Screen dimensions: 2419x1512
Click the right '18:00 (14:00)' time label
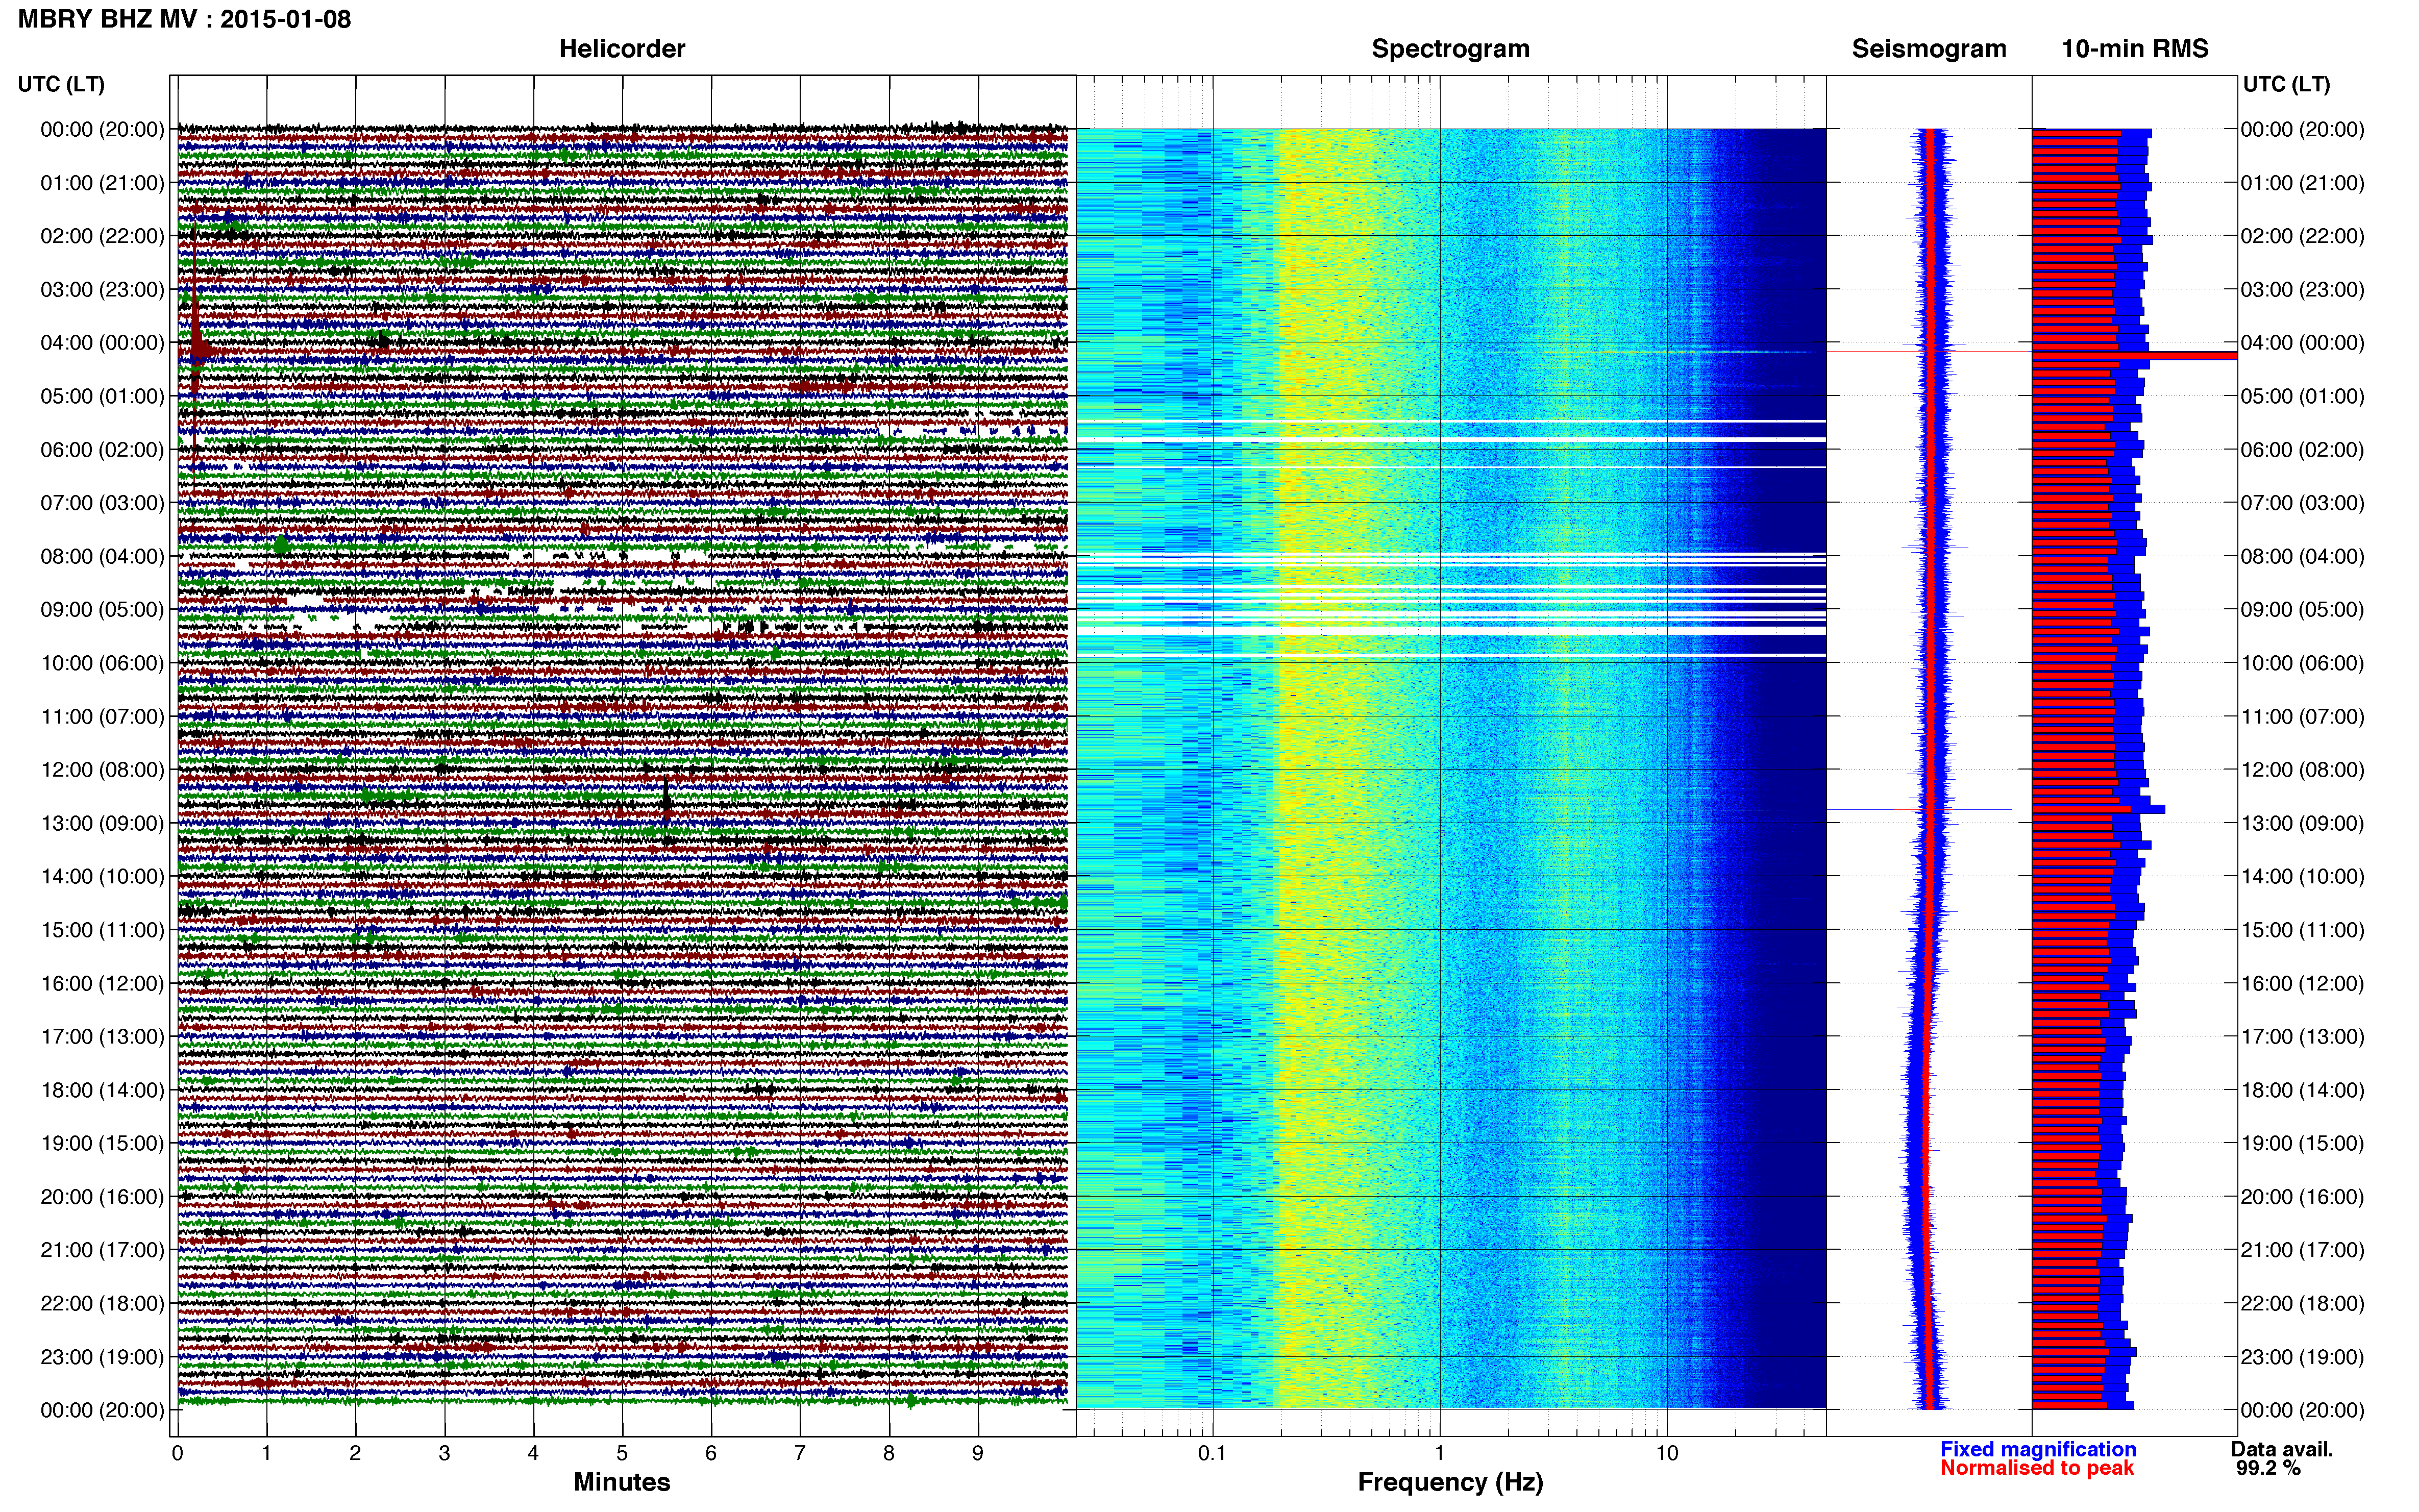(x=2303, y=1090)
